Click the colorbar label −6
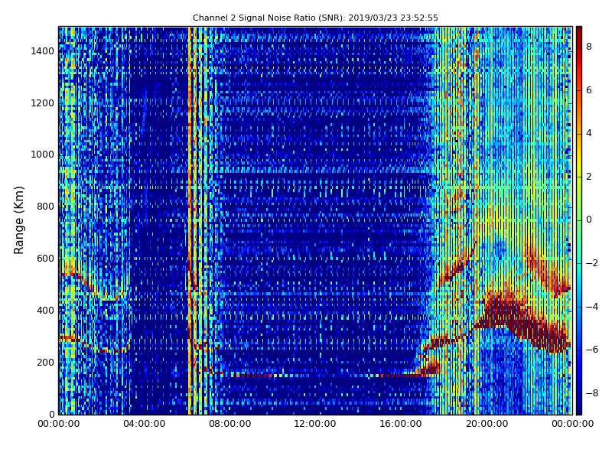This screenshot has height=459, width=612. [591, 350]
